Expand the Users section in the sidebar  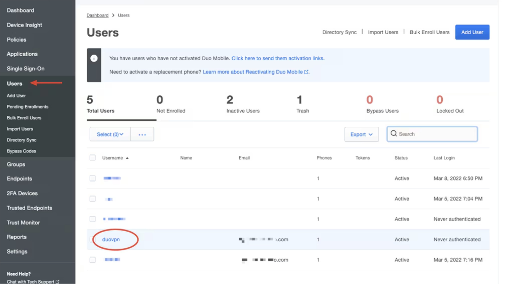point(14,83)
